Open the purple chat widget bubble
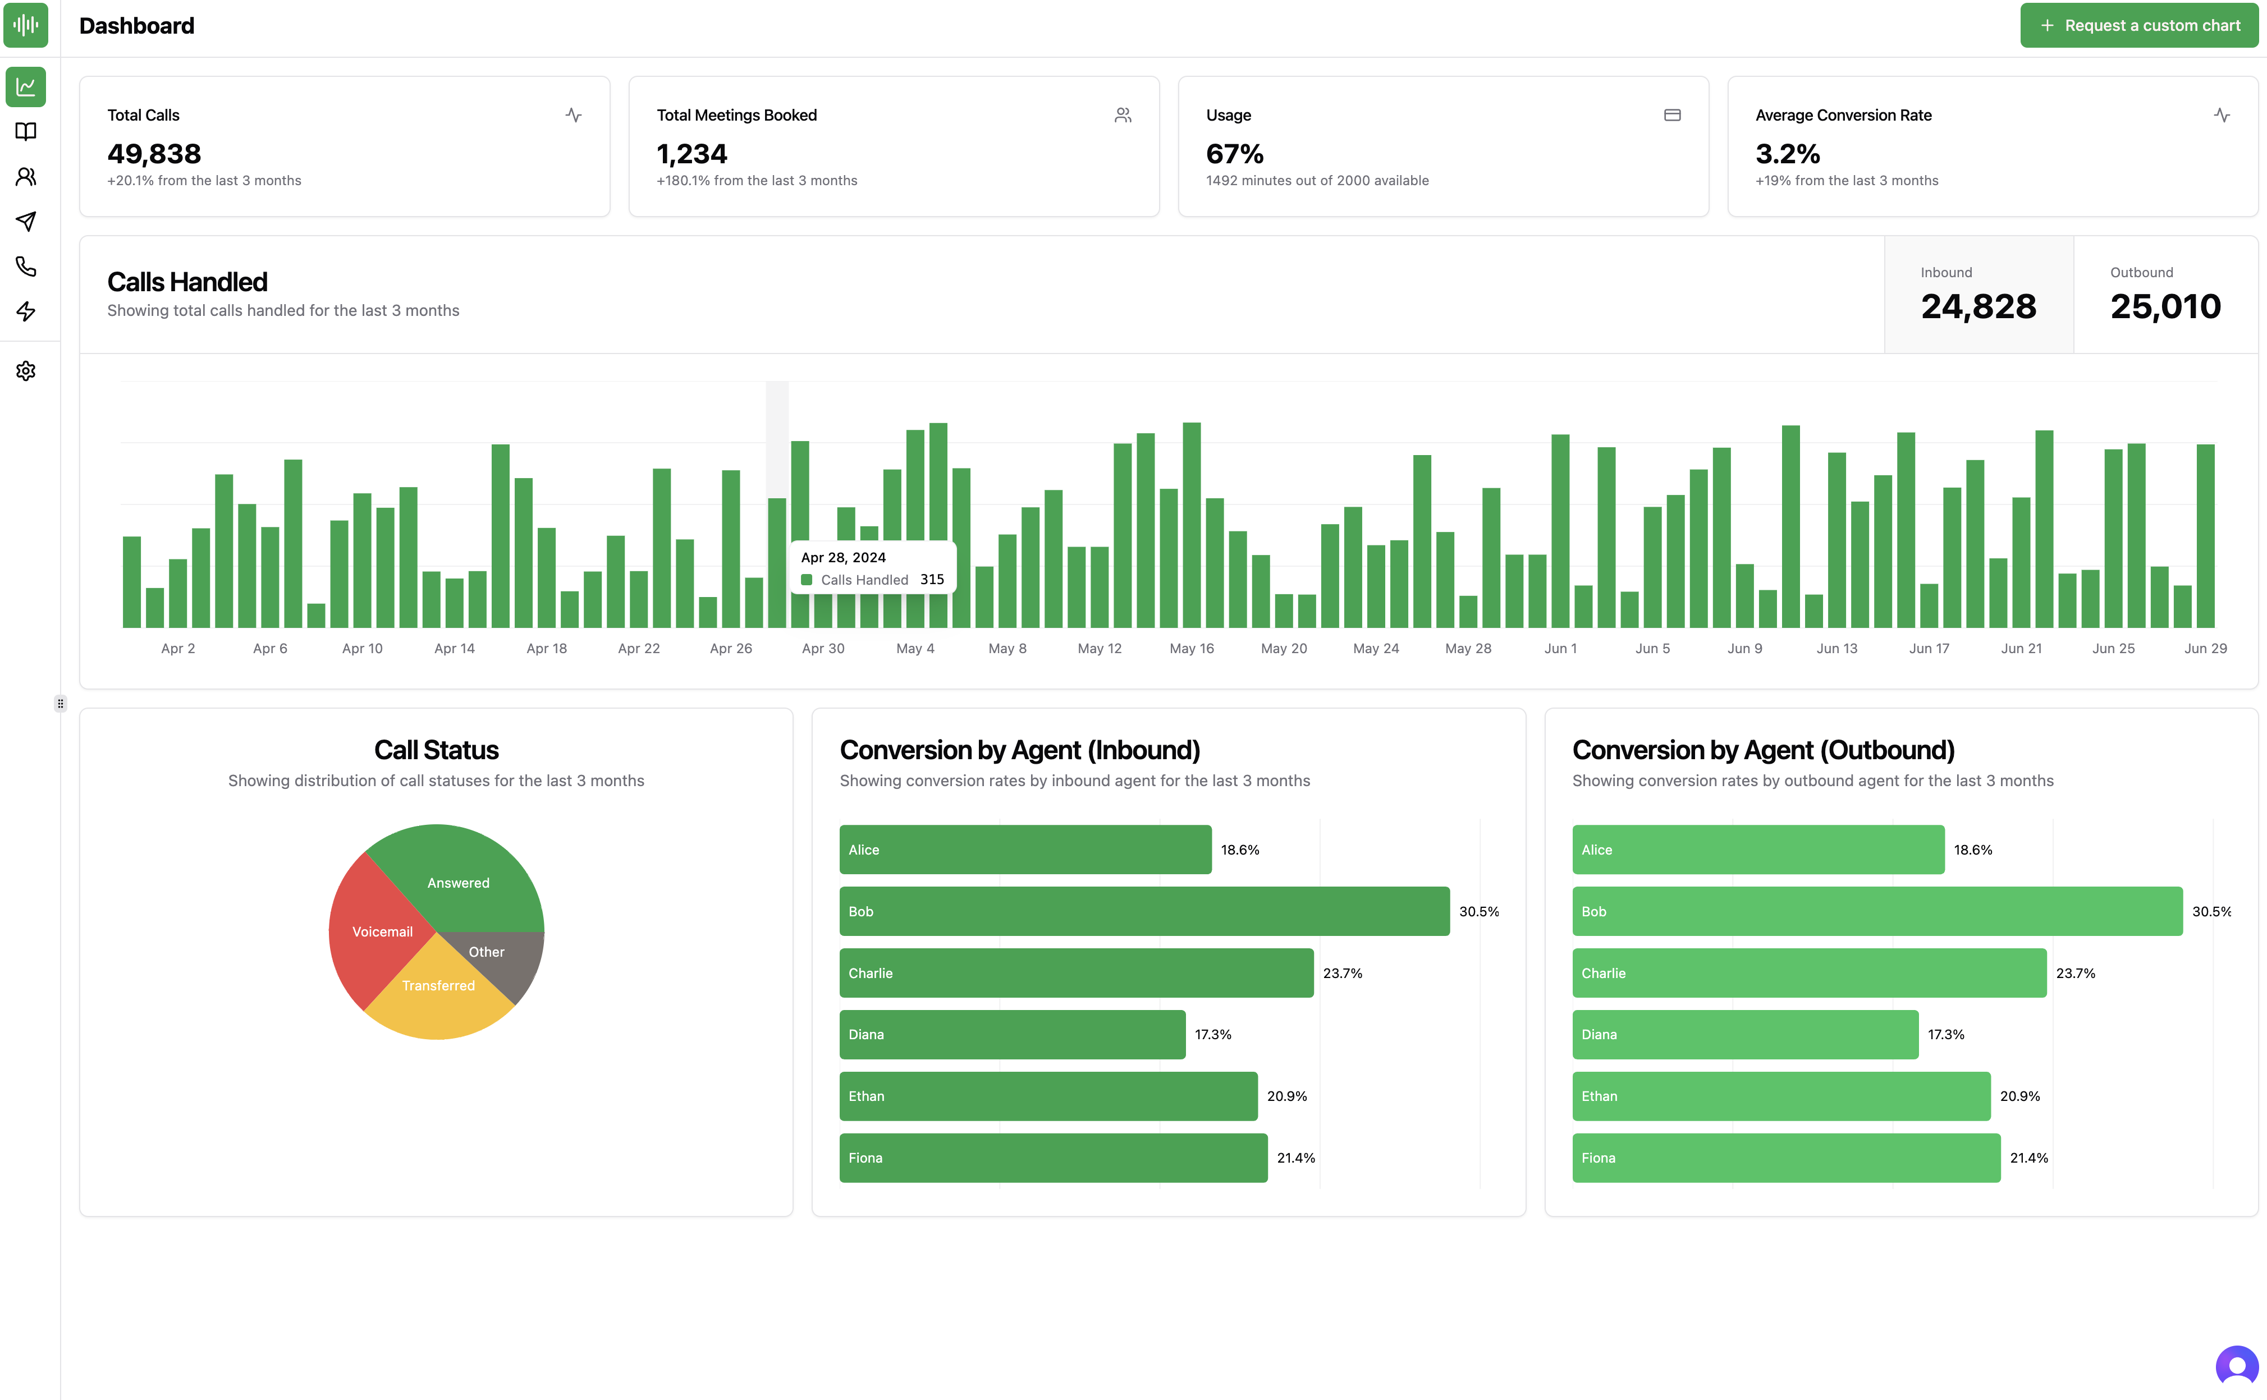Viewport: 2267px width, 1400px height. 2237,1366
